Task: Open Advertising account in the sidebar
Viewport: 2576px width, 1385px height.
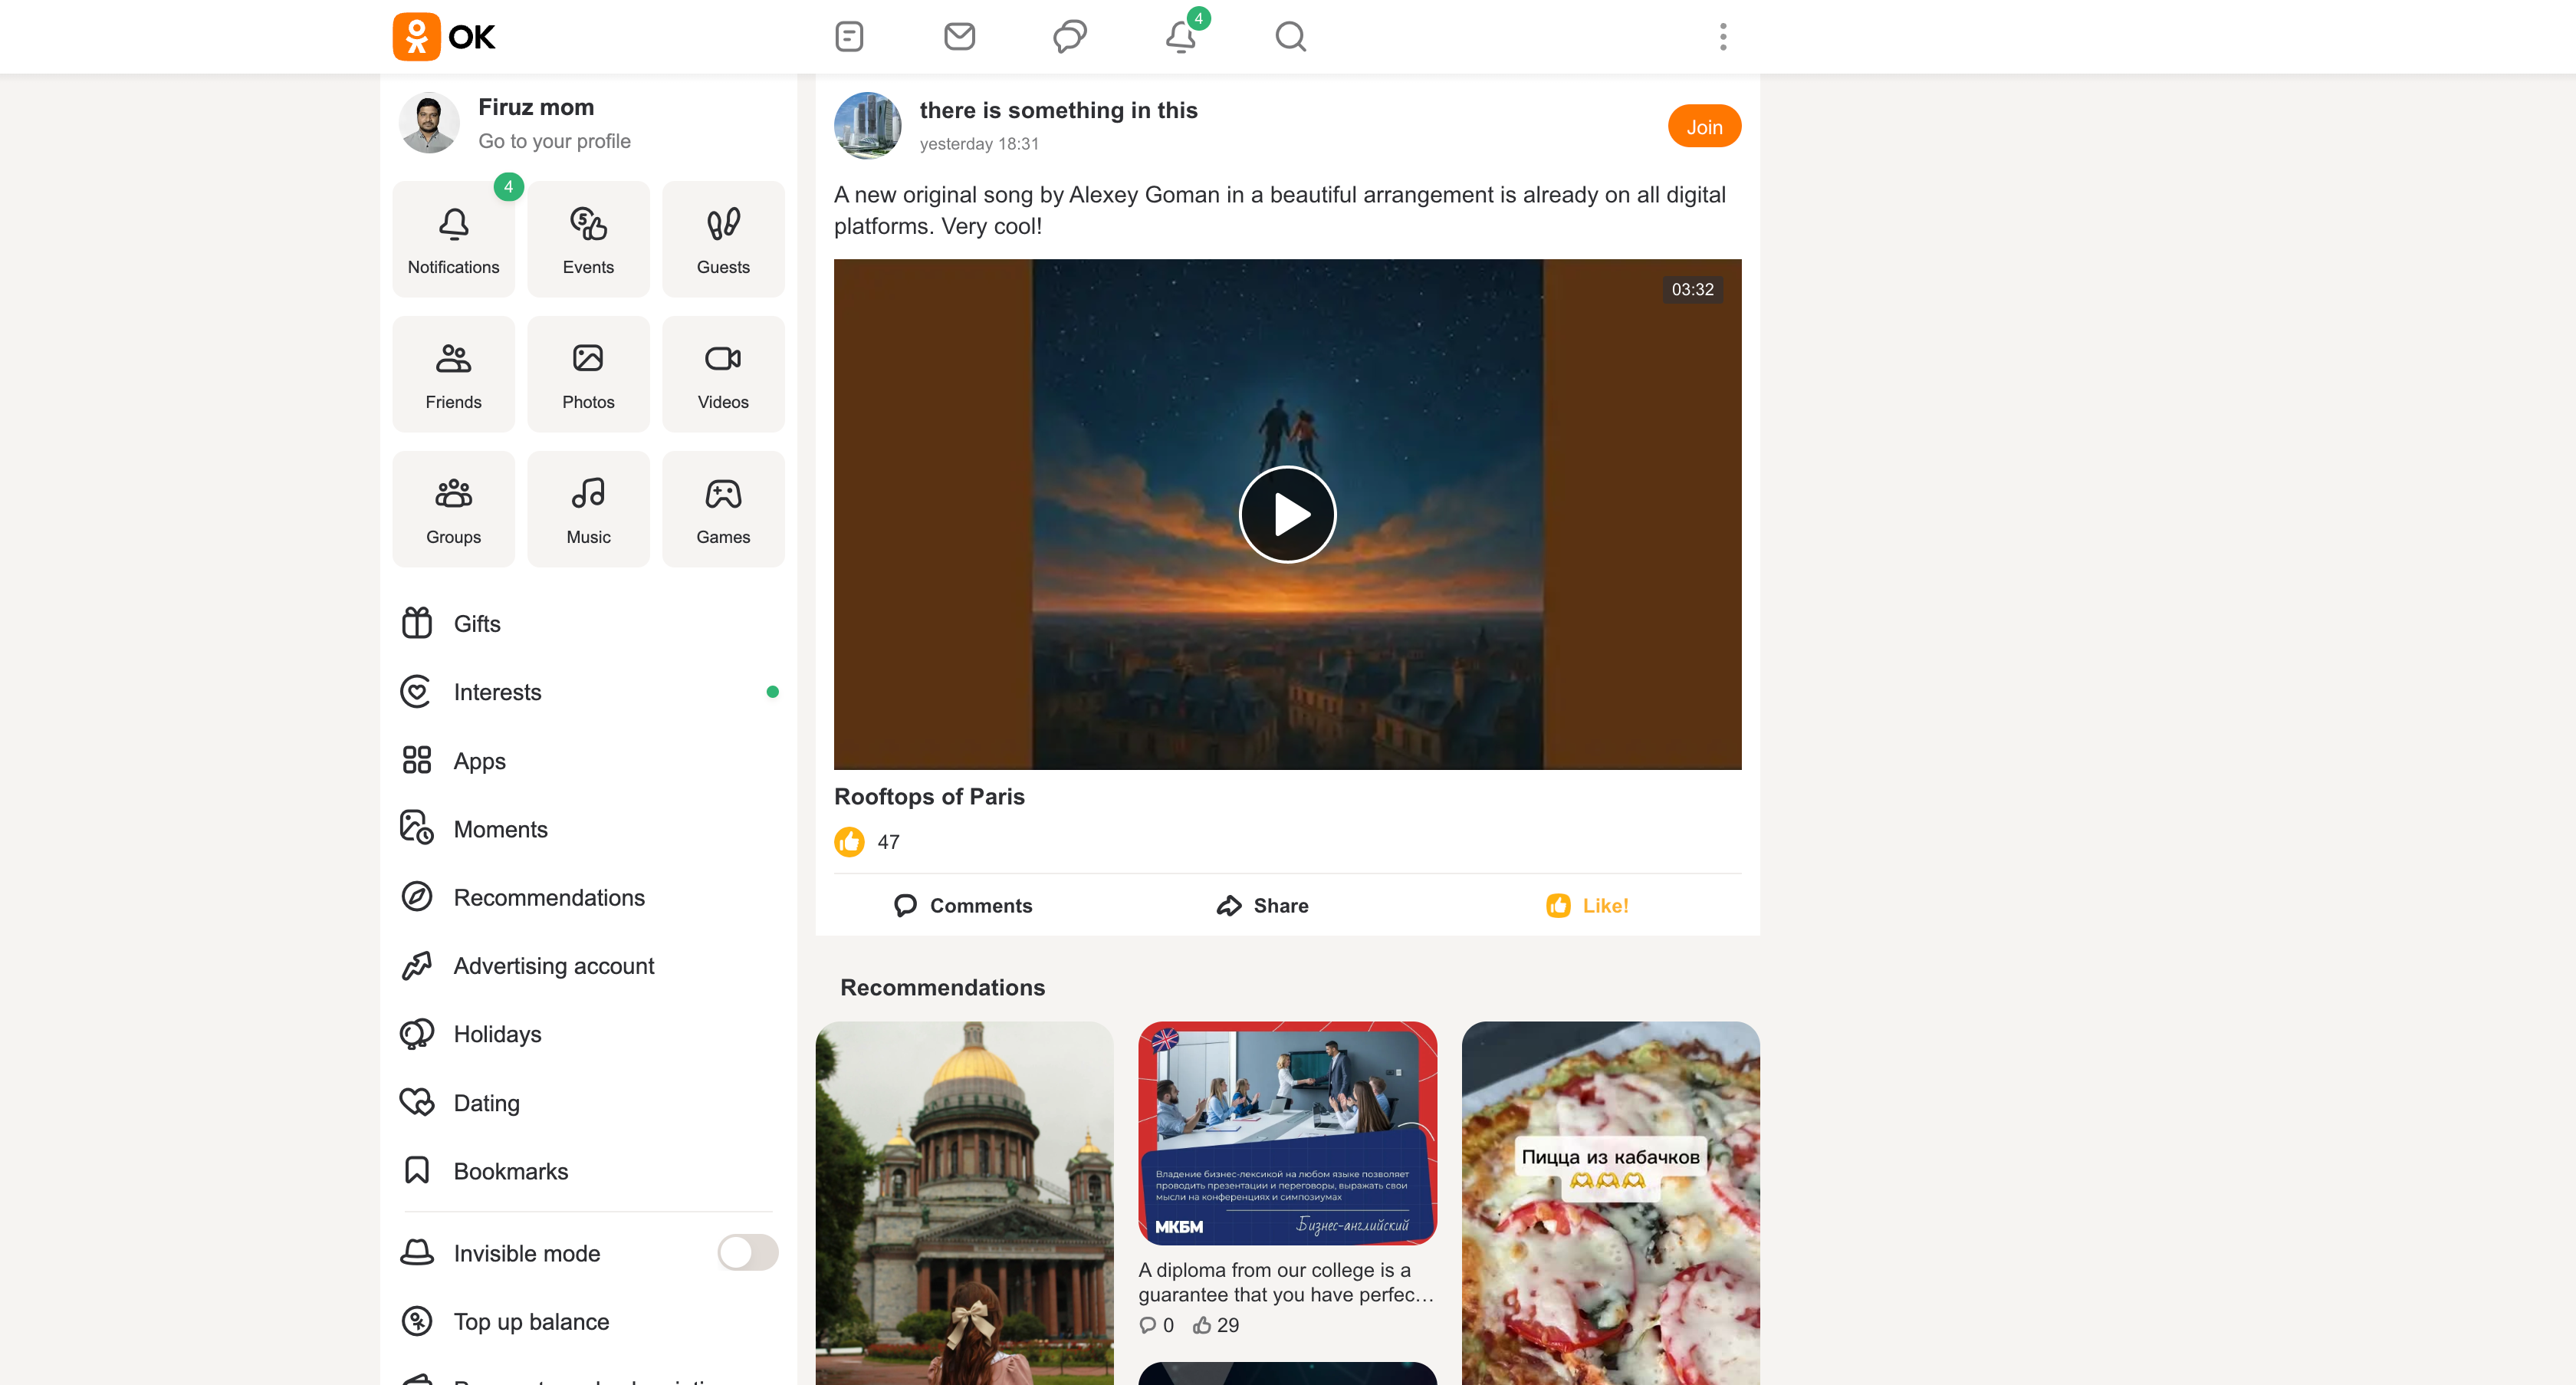Action: 553,966
